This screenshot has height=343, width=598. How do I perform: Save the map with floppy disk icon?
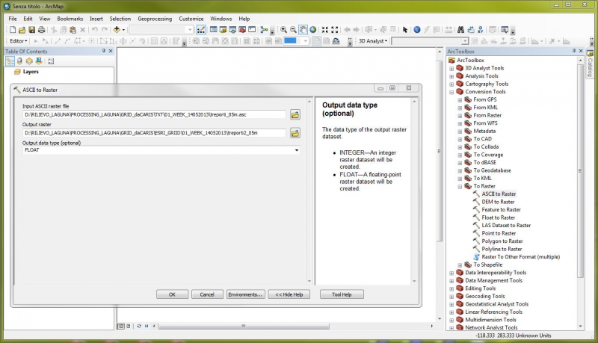(x=31, y=30)
